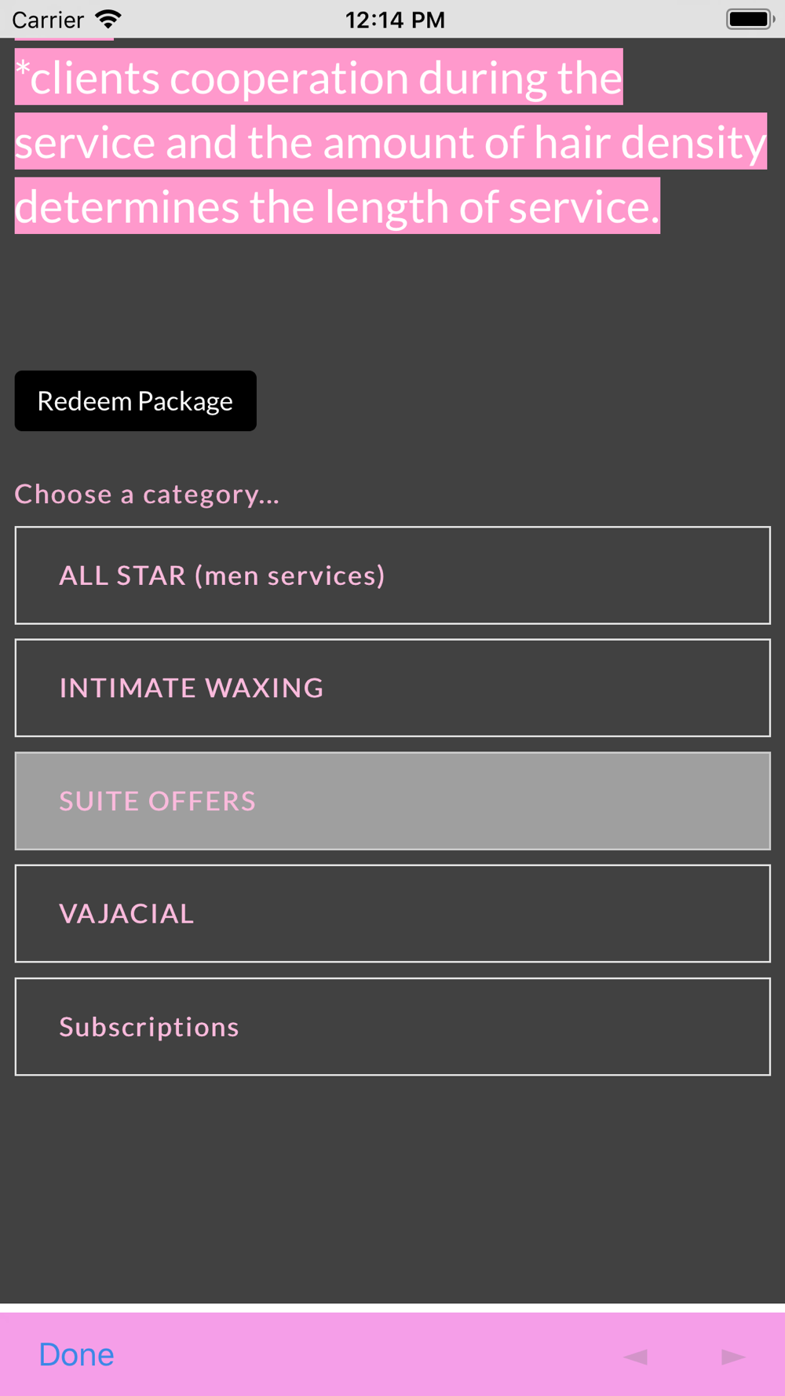Pick the VAJACIAL category
Viewport: 785px width, 1396px height.
coord(392,914)
